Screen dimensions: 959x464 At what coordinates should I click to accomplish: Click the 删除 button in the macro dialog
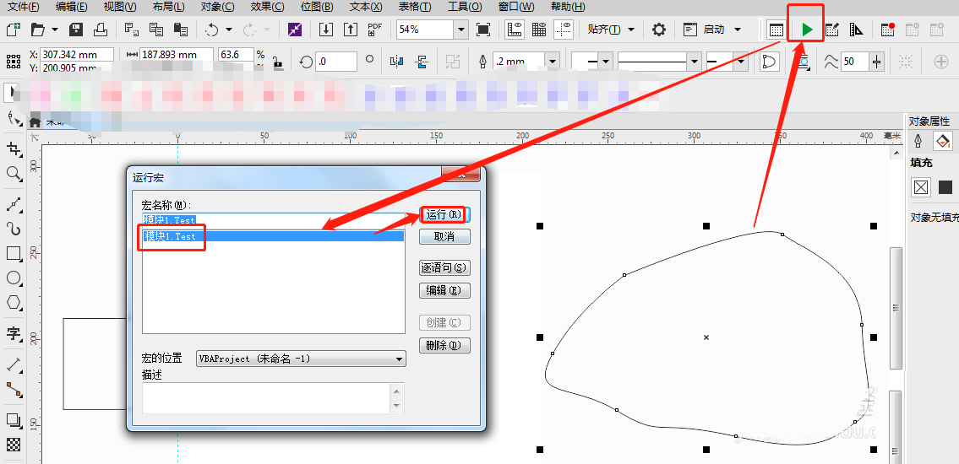click(444, 346)
